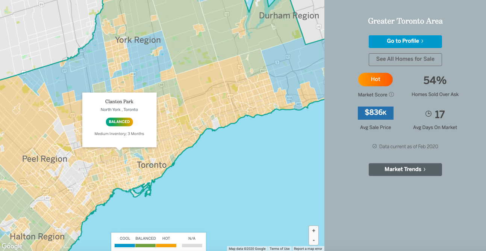This screenshot has height=251, width=486.
Task: Click the grey N/A legend swatch
Action: (x=192, y=245)
